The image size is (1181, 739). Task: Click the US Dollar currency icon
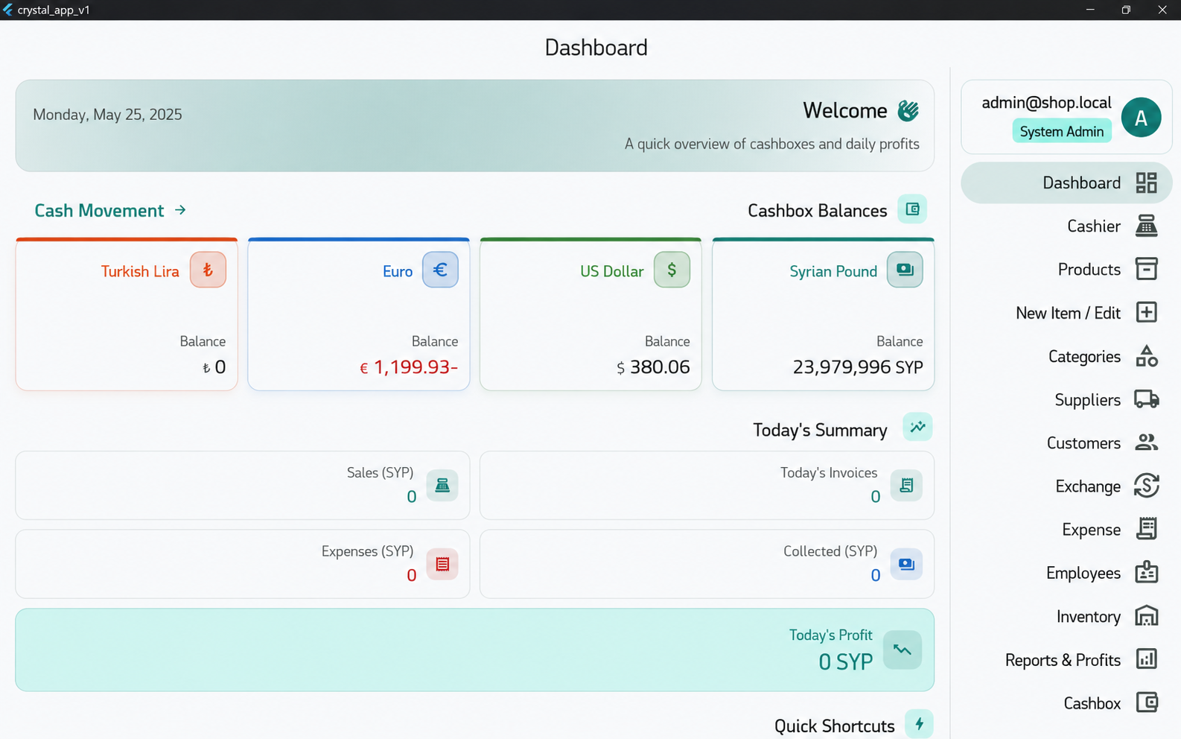coord(672,270)
